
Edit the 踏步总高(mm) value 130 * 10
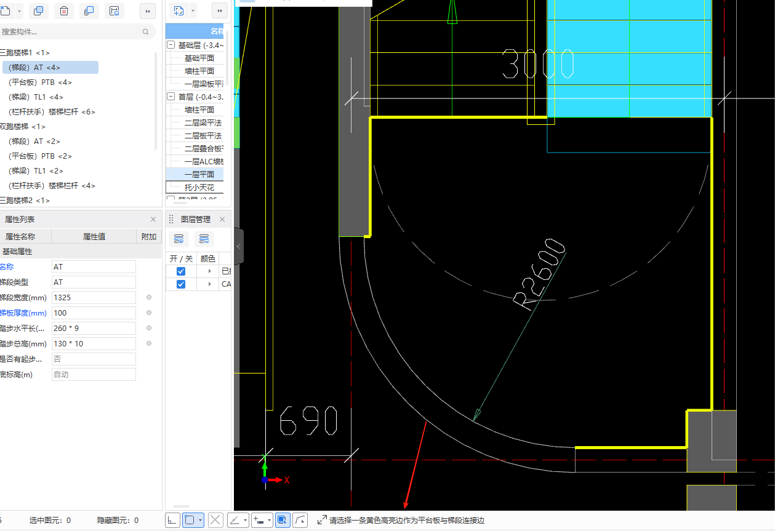click(94, 343)
